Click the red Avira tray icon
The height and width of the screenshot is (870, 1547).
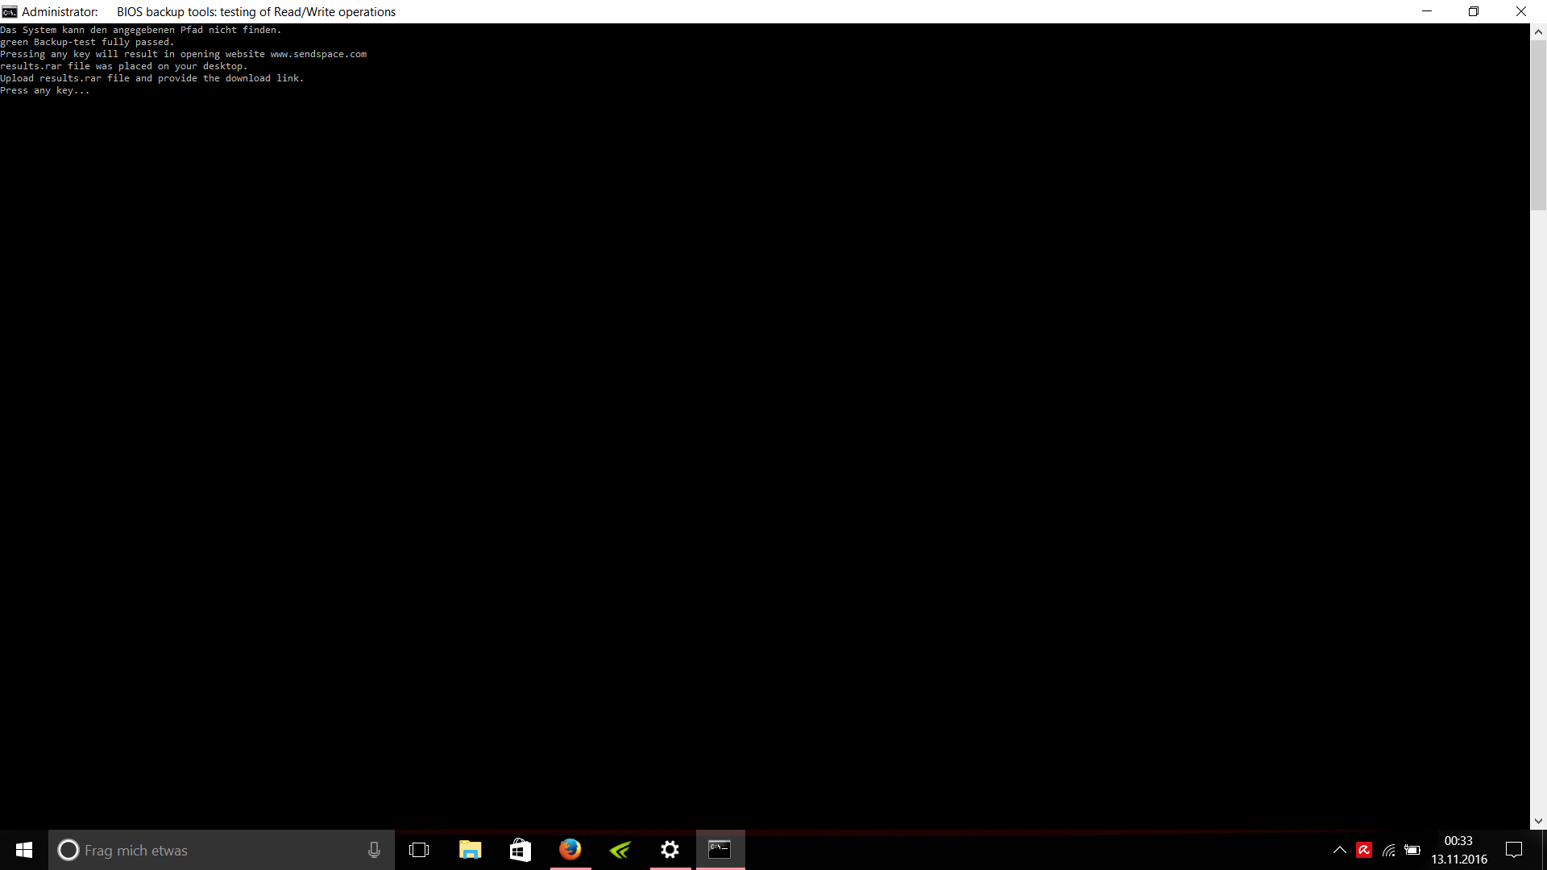click(1364, 850)
